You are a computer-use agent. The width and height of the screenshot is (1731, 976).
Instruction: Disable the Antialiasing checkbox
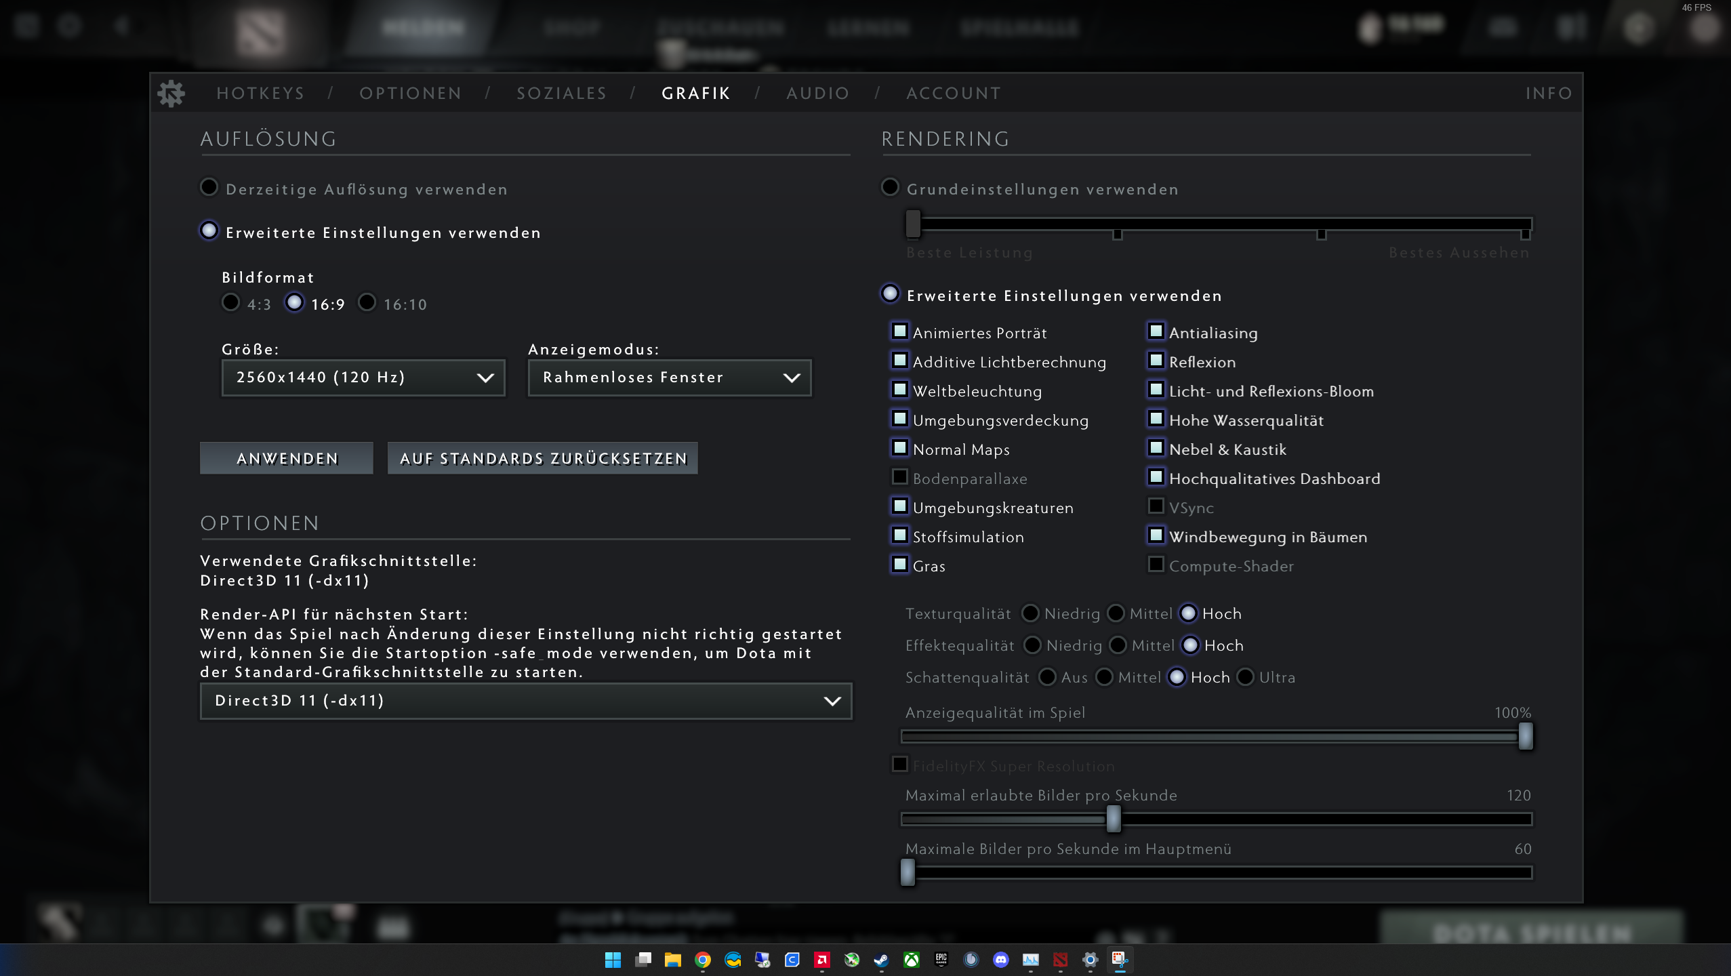click(x=1156, y=331)
